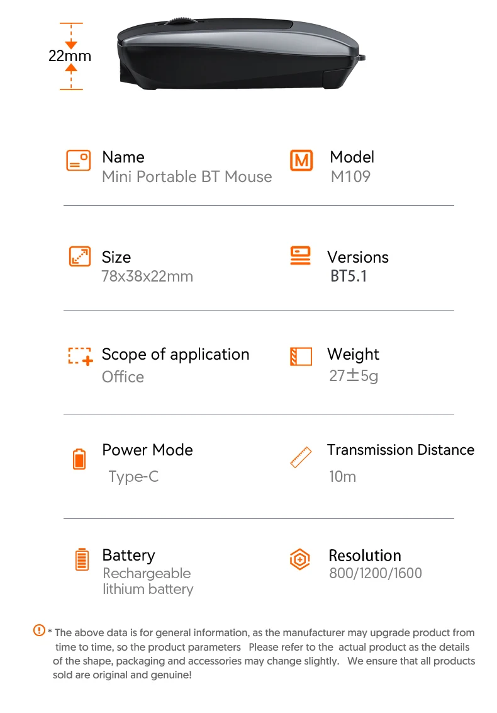The image size is (497, 713).
Task: Click the orange warning exclamation icon
Action: [39, 630]
